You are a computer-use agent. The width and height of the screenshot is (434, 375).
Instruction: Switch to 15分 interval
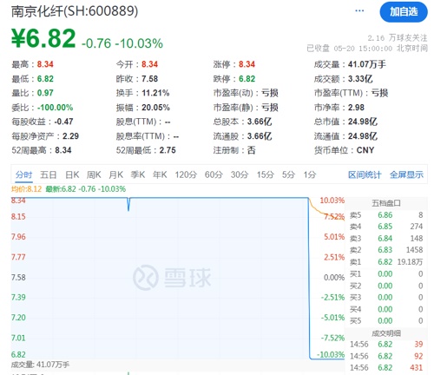click(266, 174)
